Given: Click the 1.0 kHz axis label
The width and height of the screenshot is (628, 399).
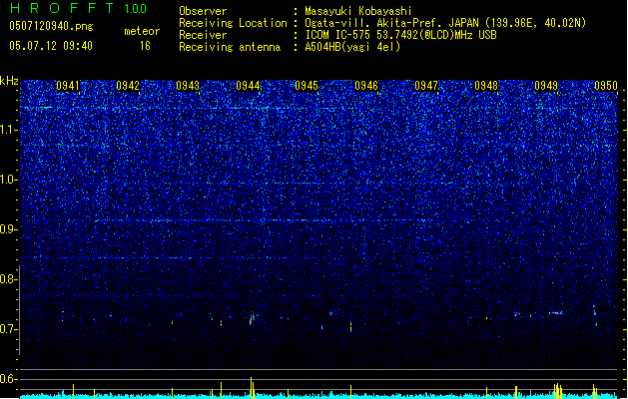Looking at the screenshot, I should tap(9, 180).
